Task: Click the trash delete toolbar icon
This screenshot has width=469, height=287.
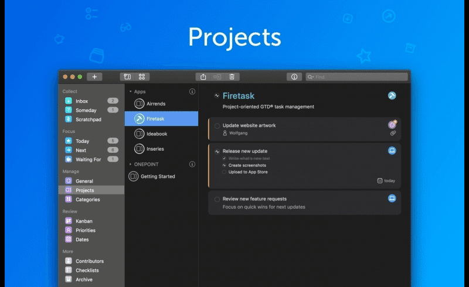Action: [x=232, y=77]
